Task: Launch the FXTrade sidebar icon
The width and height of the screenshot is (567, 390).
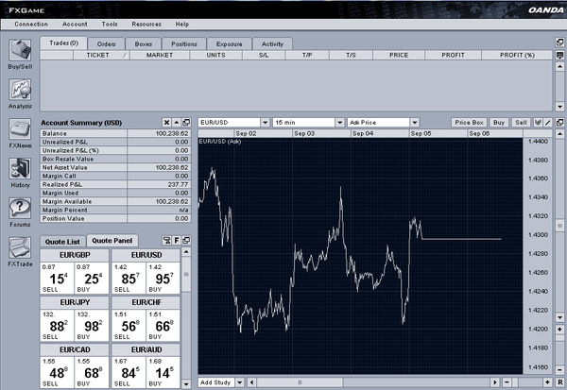Action: coord(20,247)
